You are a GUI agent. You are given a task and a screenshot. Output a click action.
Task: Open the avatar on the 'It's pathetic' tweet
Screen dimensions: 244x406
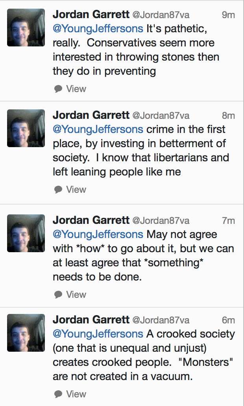click(26, 28)
